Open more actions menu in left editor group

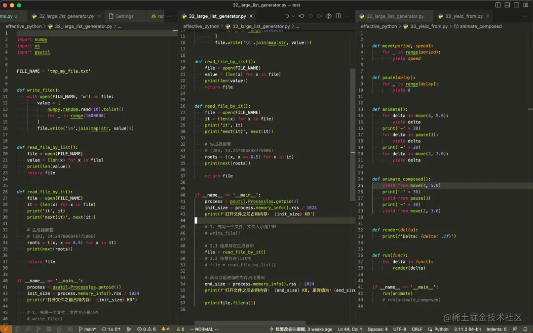(170, 16)
